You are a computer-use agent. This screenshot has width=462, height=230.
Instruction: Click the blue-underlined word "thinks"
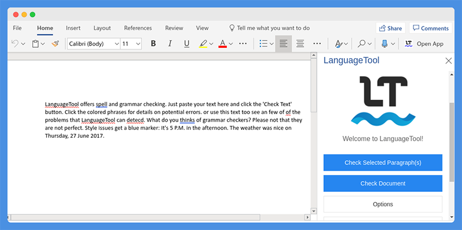pos(187,120)
